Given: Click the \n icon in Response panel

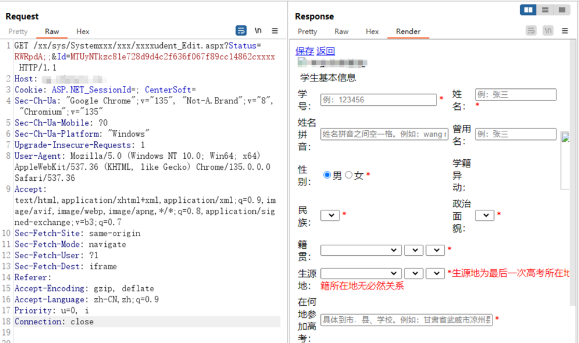Looking at the screenshot, I should 548,31.
